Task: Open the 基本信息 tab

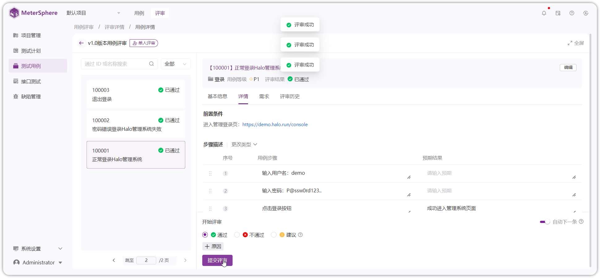Action: pos(217,96)
